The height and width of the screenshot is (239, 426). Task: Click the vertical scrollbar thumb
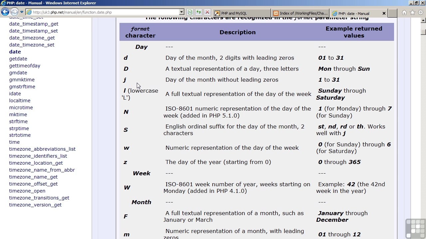click(423, 32)
